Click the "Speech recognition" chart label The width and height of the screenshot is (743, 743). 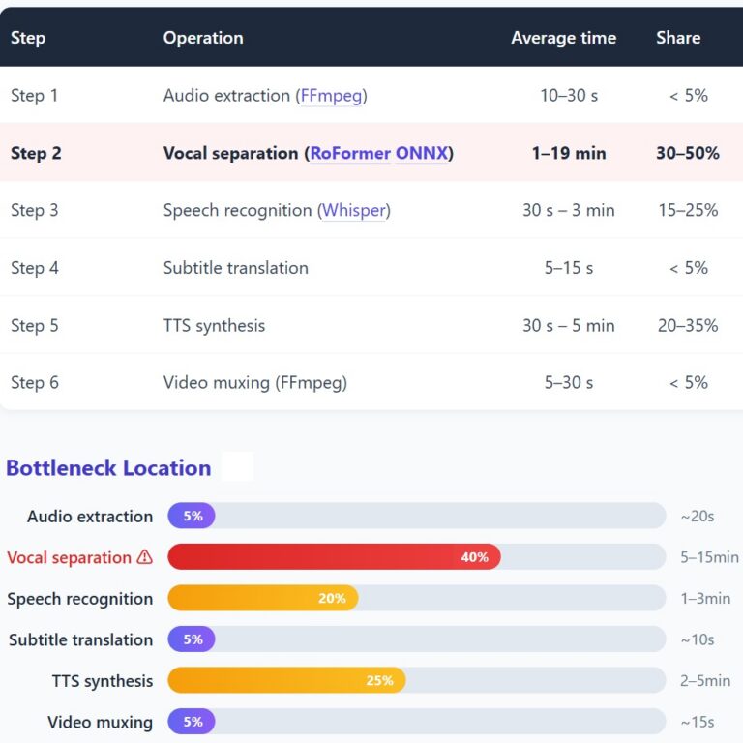click(80, 599)
